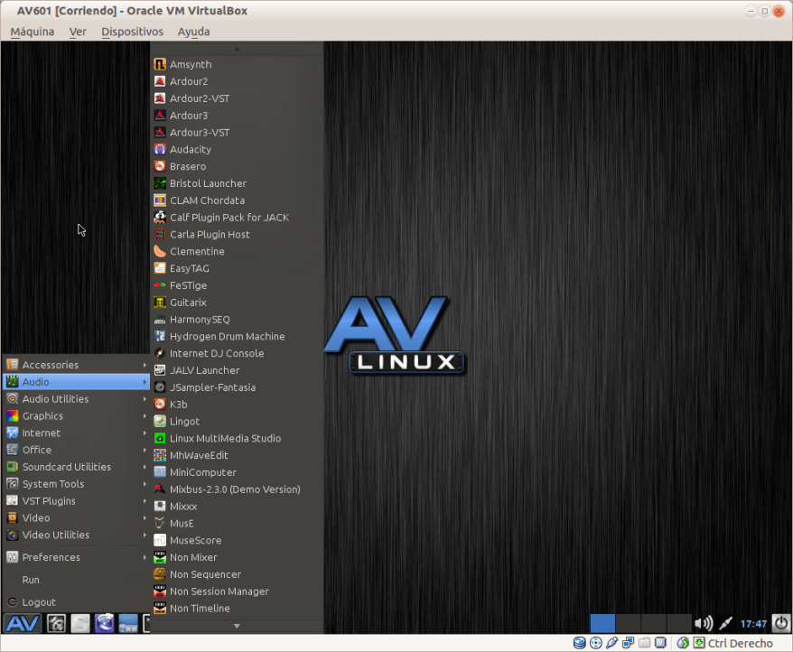Click the speaker volume icon in the tray
Screen dimensions: 793x652
pyautogui.click(x=704, y=623)
